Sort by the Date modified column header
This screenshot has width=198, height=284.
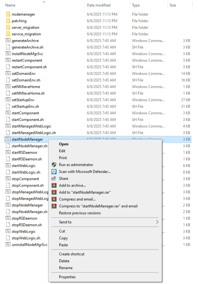(99, 5)
